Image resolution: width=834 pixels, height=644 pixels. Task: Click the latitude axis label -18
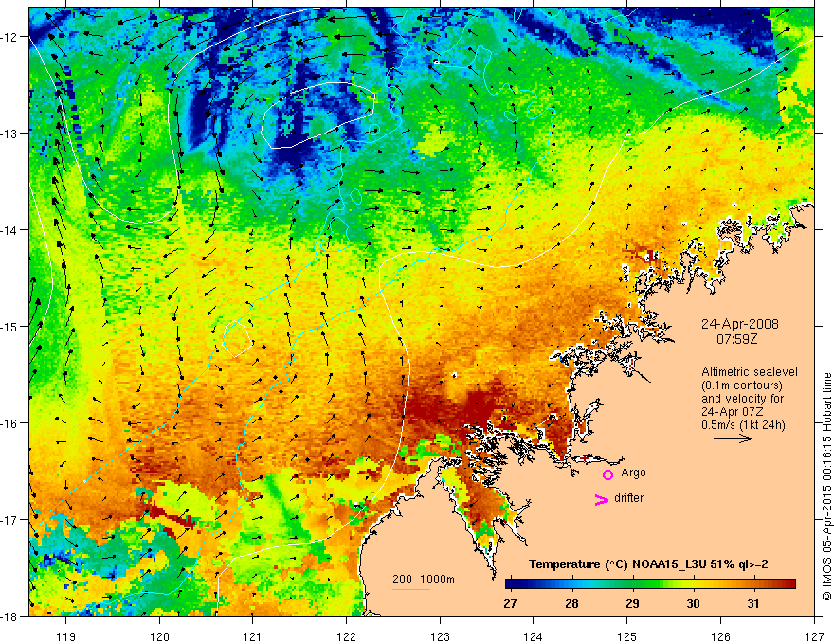(10, 616)
